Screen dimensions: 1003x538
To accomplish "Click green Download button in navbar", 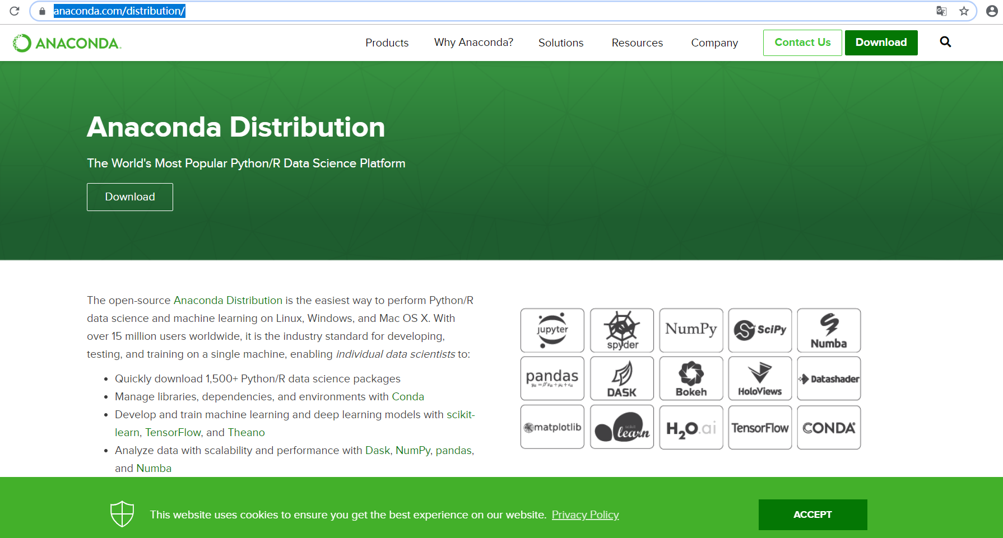I will tap(881, 43).
